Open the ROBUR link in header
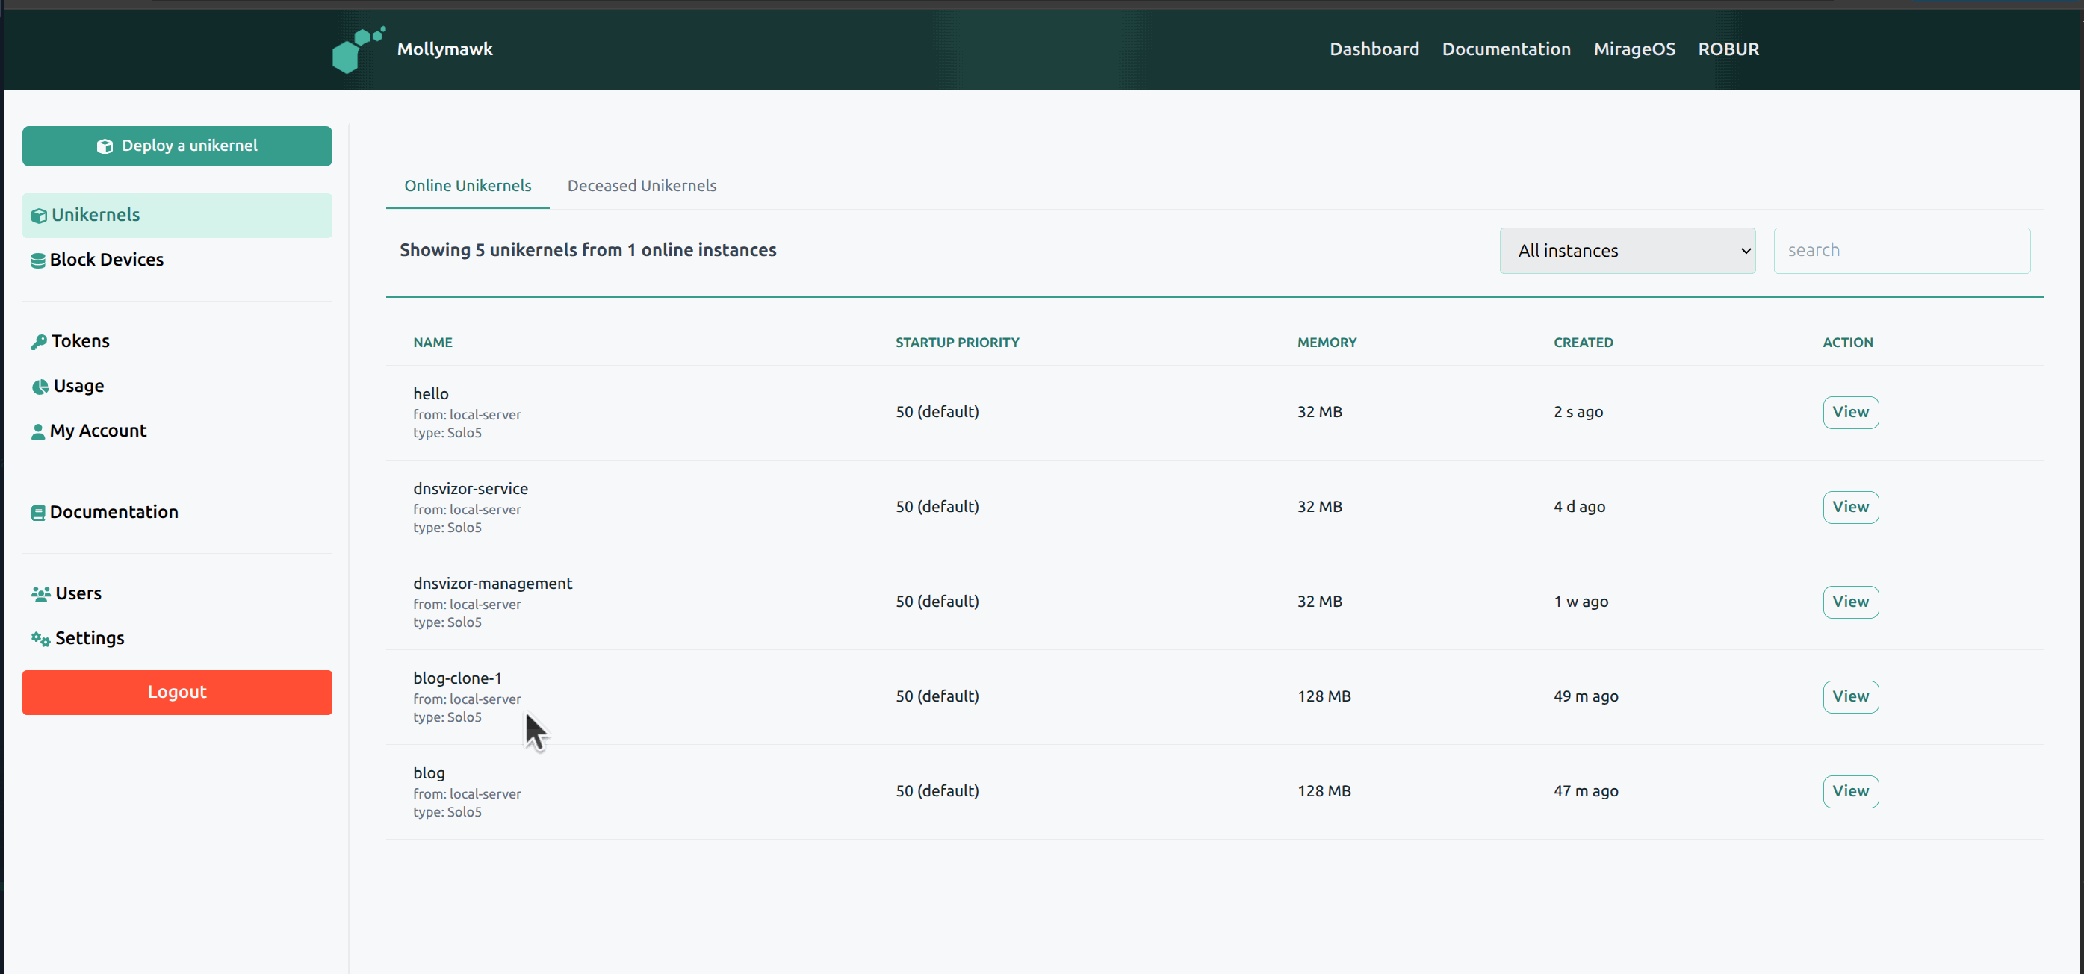This screenshot has width=2084, height=974. point(1728,49)
